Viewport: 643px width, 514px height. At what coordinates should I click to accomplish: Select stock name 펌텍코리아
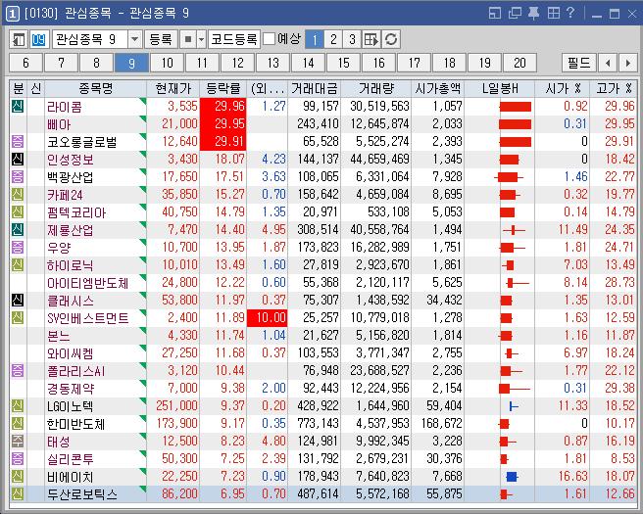pyautogui.click(x=76, y=212)
